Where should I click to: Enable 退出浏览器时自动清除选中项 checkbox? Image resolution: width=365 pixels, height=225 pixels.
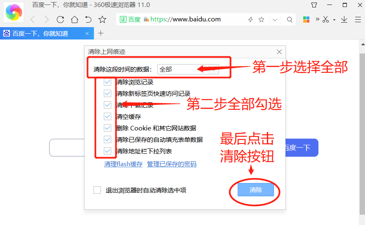coord(97,190)
